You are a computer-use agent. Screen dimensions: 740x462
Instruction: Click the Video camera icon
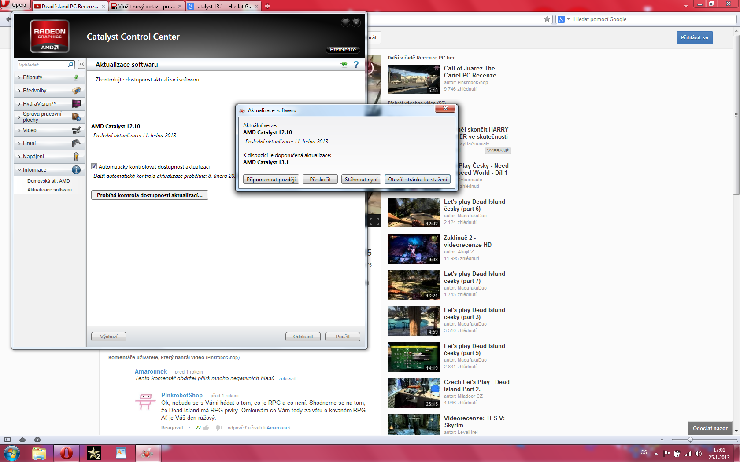tap(76, 130)
